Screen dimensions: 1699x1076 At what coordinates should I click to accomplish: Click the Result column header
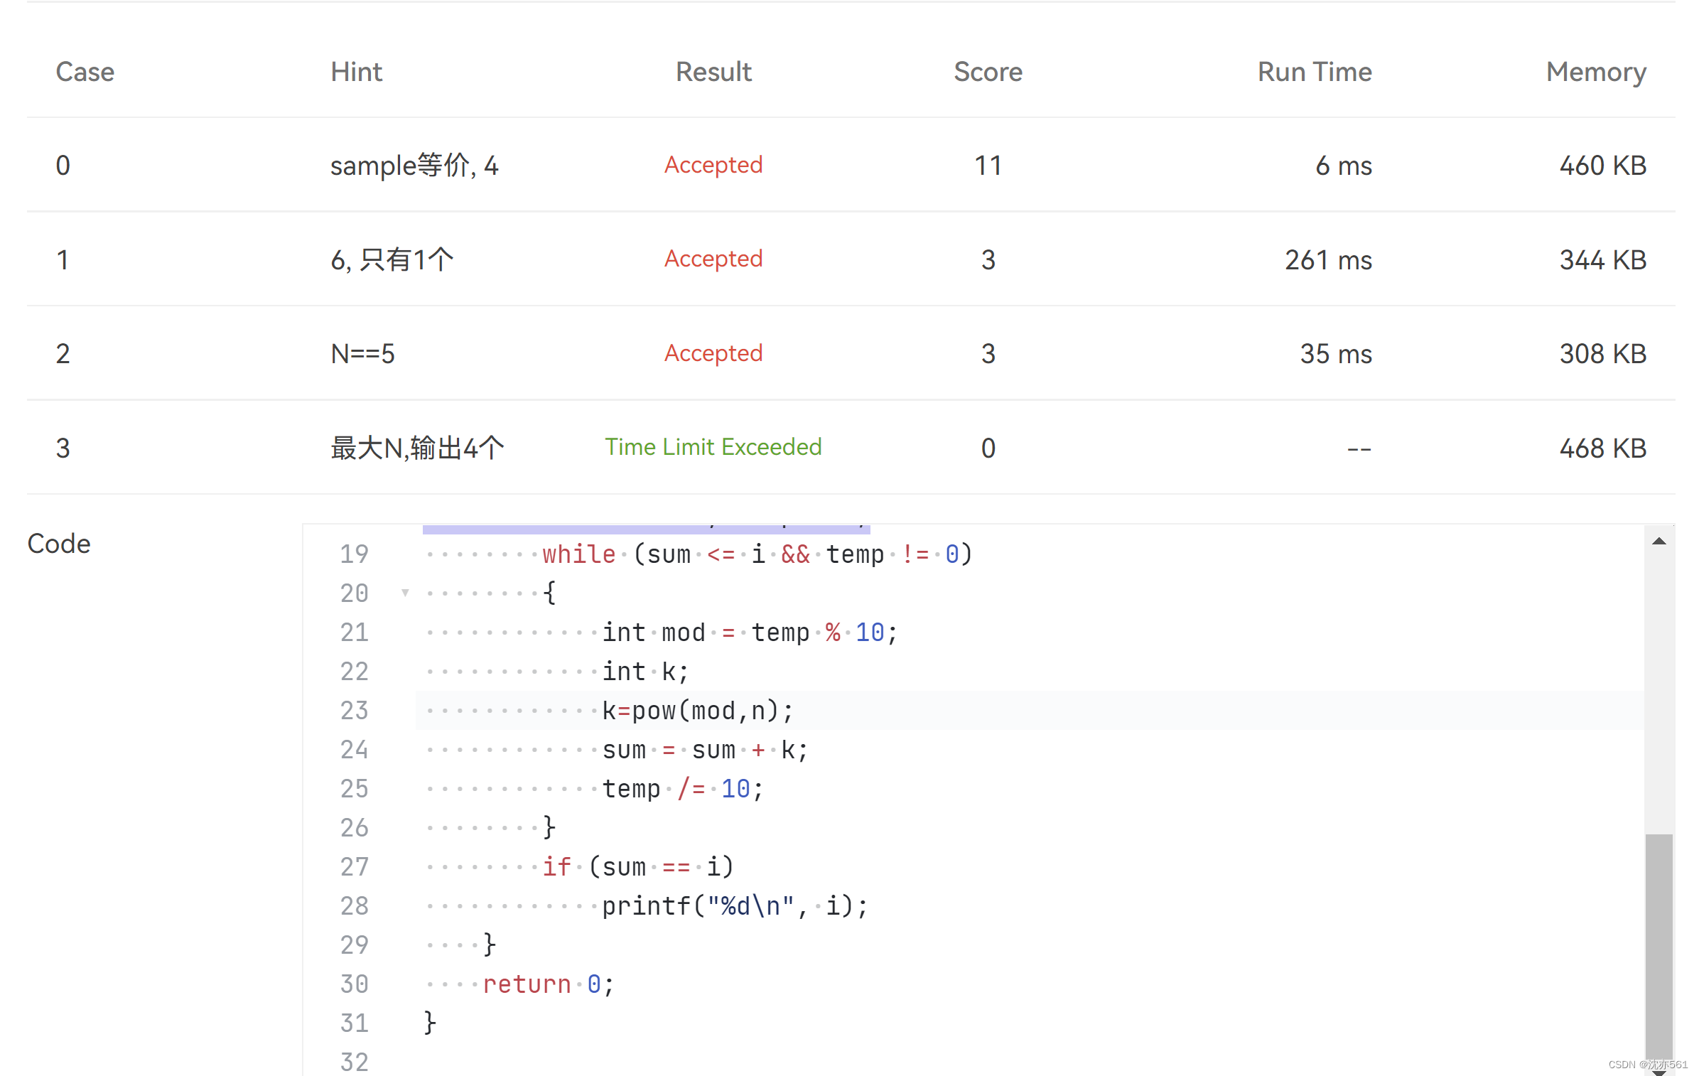tap(713, 72)
